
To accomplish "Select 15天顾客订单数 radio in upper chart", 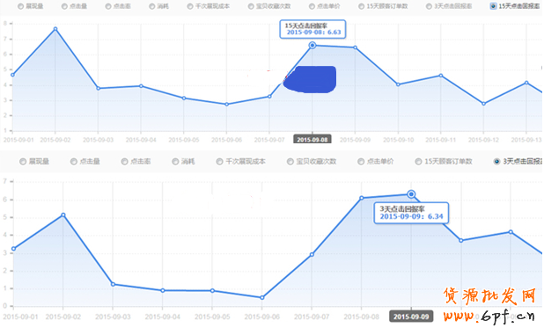I will [x=362, y=6].
